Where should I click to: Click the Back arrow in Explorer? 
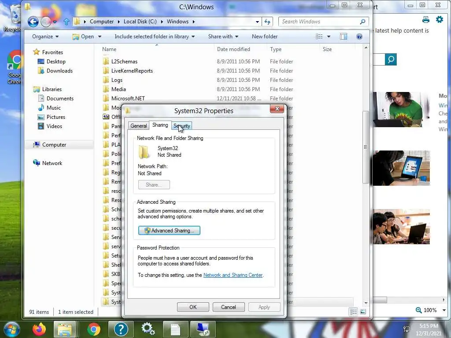coord(33,22)
